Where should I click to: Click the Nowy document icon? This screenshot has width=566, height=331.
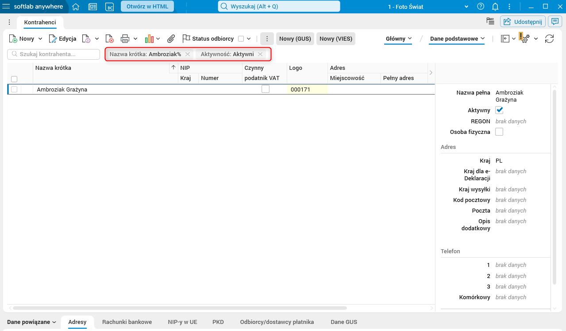[13, 39]
